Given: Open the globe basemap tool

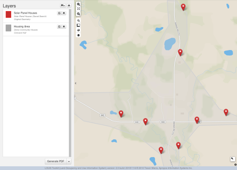Looking at the screenshot, I should 78,30.
